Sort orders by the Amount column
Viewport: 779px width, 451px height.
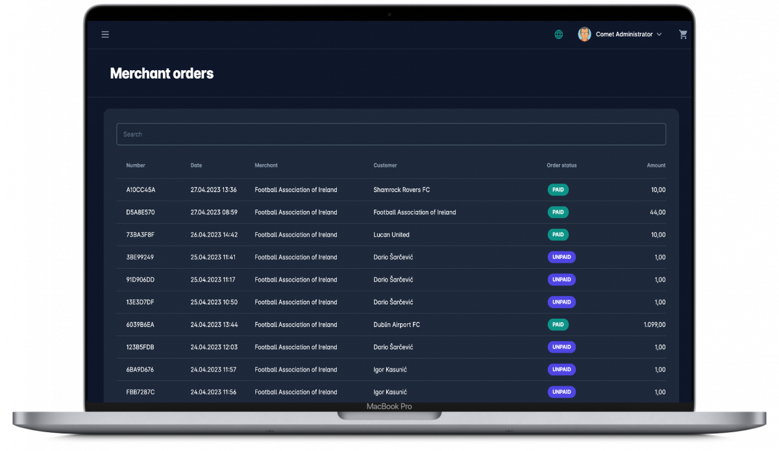pos(656,165)
